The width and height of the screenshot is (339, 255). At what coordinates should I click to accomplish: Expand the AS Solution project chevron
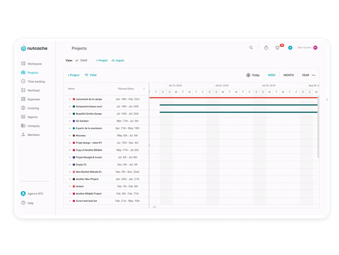coord(70,121)
